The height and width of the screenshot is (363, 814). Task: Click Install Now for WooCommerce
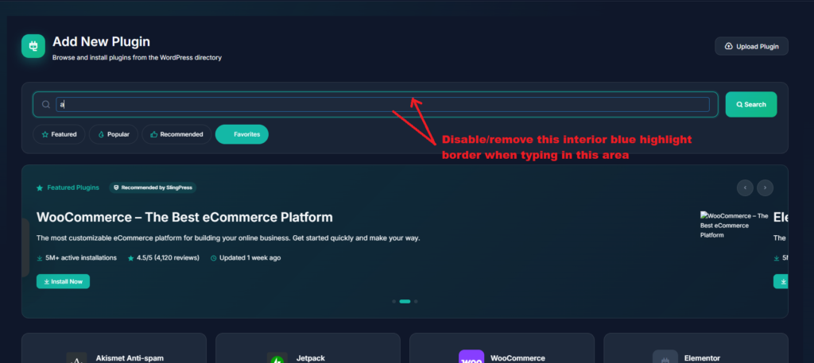pyautogui.click(x=63, y=282)
